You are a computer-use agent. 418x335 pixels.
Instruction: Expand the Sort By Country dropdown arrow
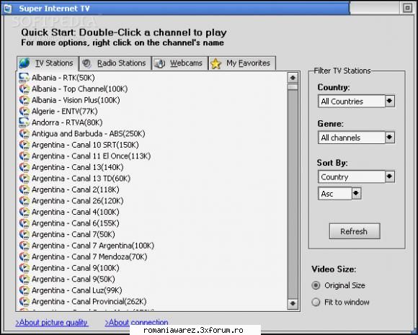coord(390,177)
